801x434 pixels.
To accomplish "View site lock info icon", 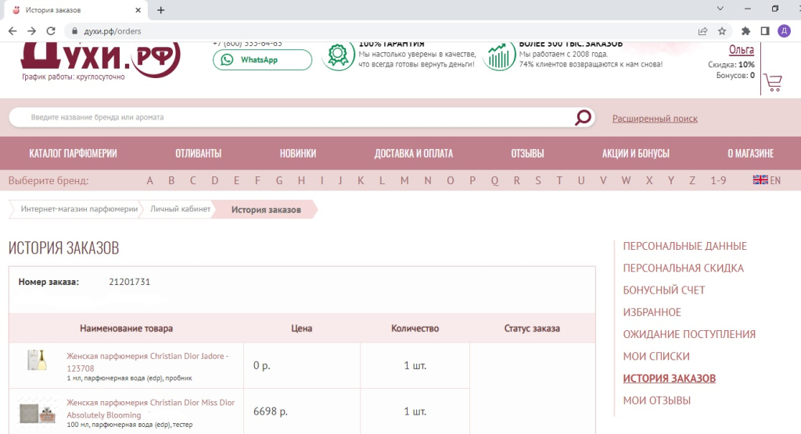I will click(74, 31).
